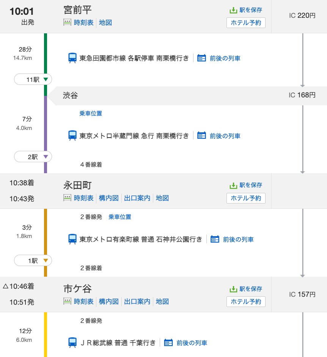
Task: Open the 構内図 link for 永田町
Action: pyautogui.click(x=109, y=198)
